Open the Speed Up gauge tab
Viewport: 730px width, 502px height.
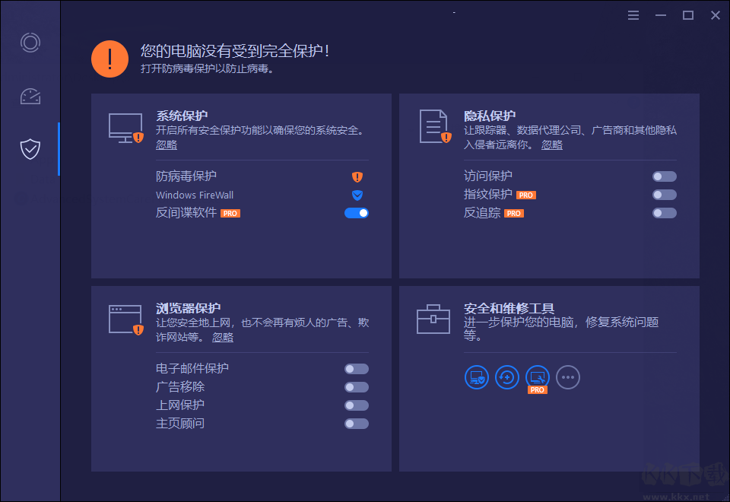coord(30,97)
